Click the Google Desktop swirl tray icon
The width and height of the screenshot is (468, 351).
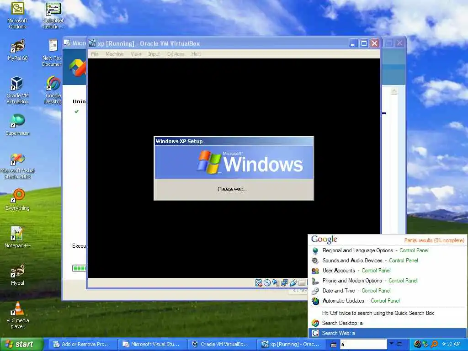coord(417,344)
